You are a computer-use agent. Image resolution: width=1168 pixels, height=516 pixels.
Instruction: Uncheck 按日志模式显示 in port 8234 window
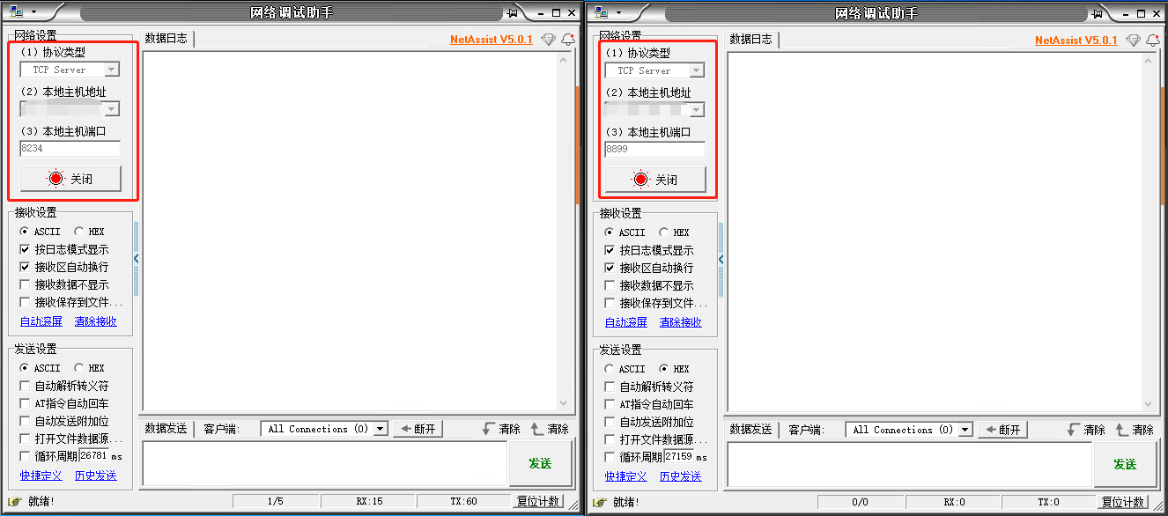(25, 249)
